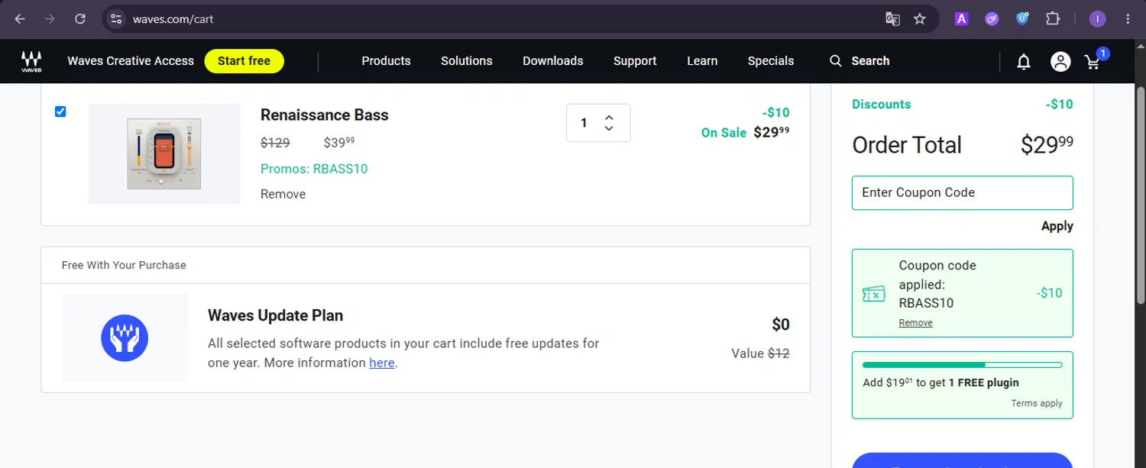This screenshot has height=468, width=1146.
Task: Click the quantity value 1 field
Action: pyautogui.click(x=584, y=123)
